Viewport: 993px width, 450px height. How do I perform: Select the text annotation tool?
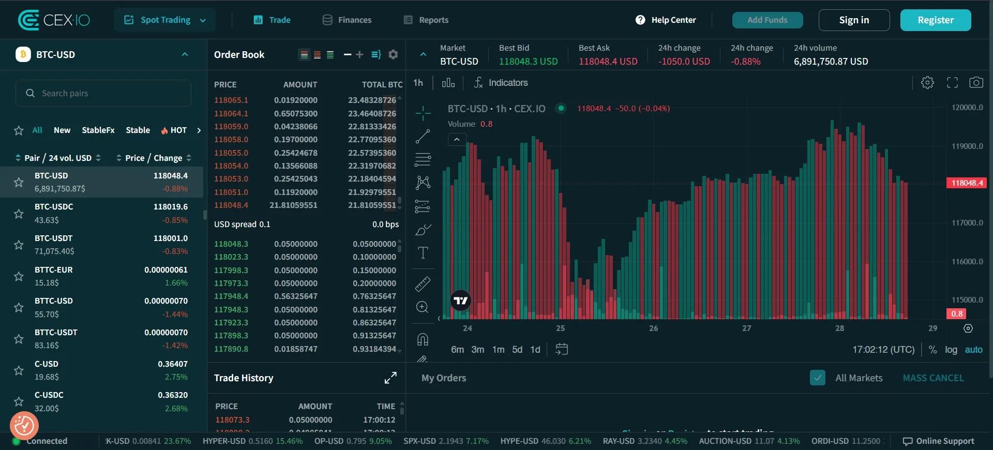423,252
